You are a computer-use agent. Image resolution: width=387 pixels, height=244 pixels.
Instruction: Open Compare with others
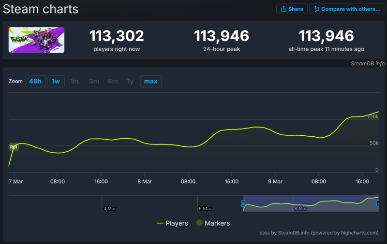(347, 9)
